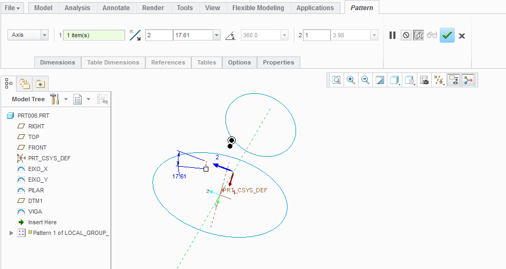Select the TOP datum plane

tap(34, 137)
